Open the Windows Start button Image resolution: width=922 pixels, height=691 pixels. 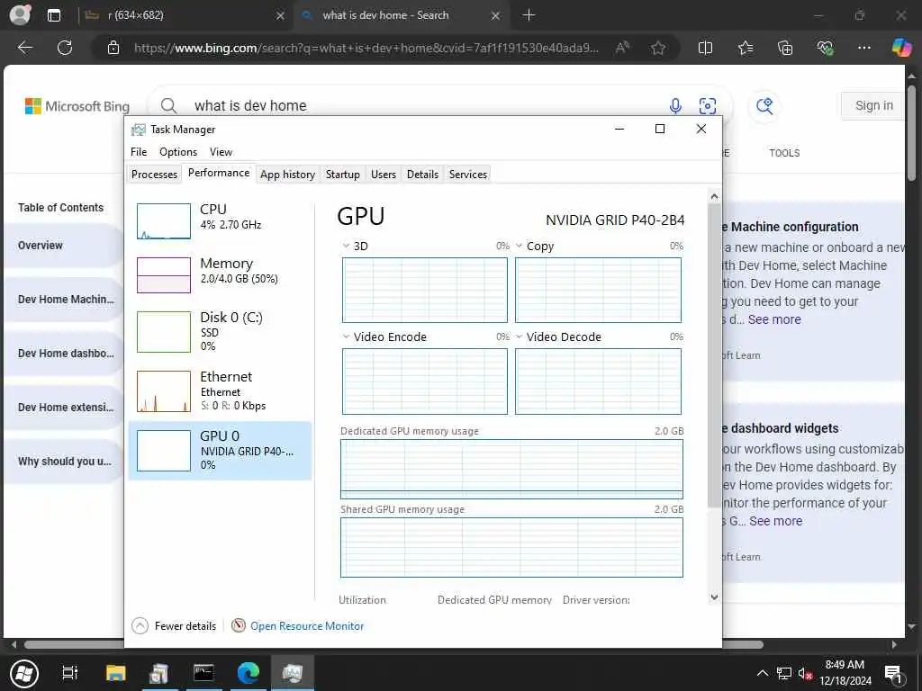point(24,673)
